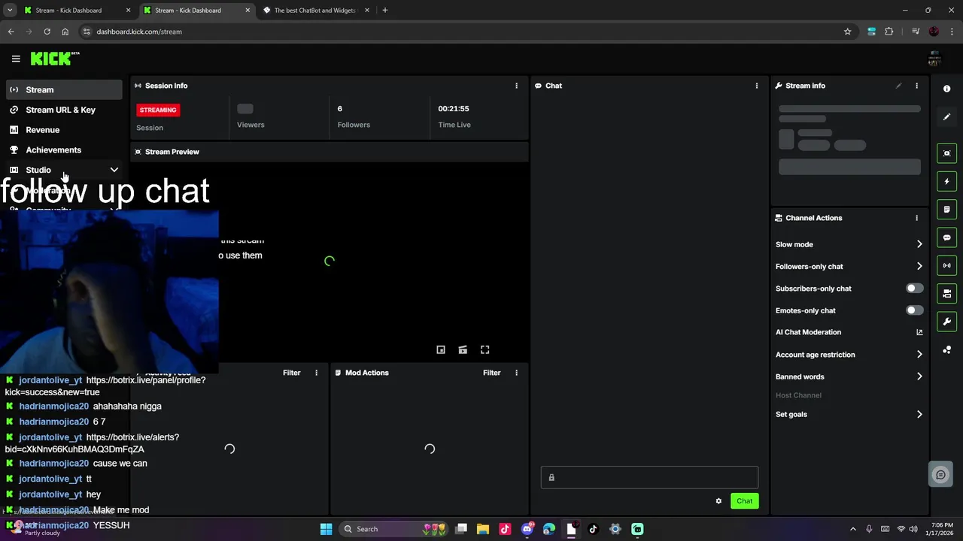The image size is (963, 541).
Task: Toggle the Session Info broadcast icon in the right rail
Action: pyautogui.click(x=947, y=265)
